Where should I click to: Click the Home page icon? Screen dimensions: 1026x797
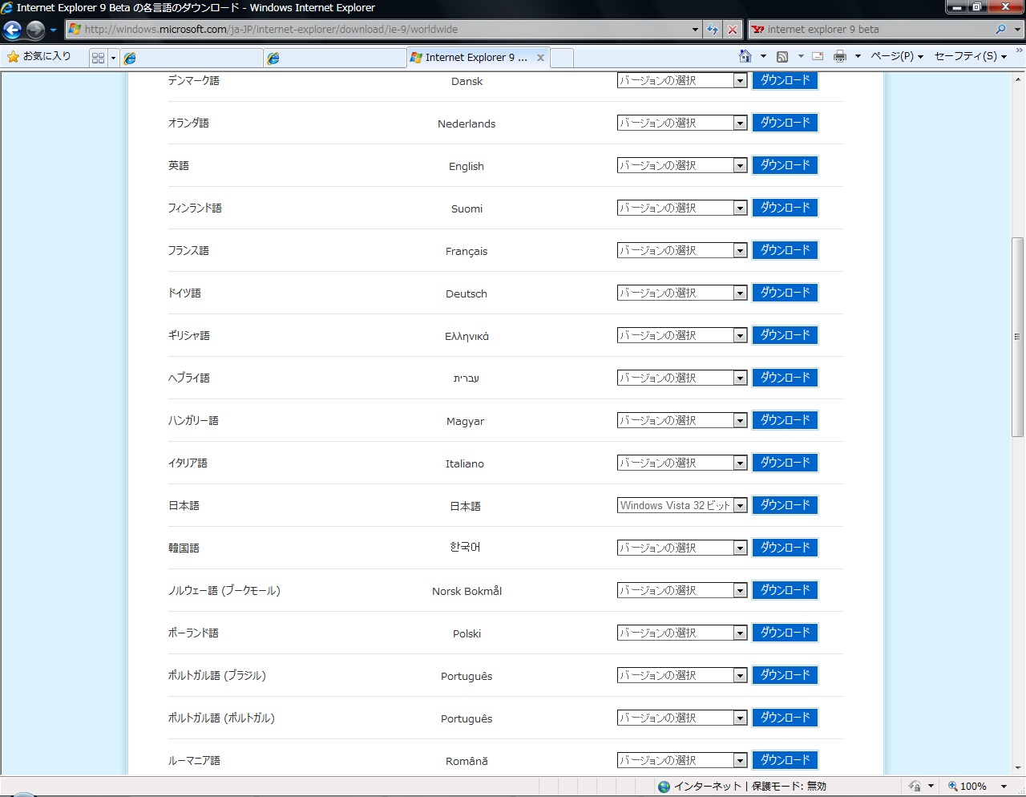745,56
